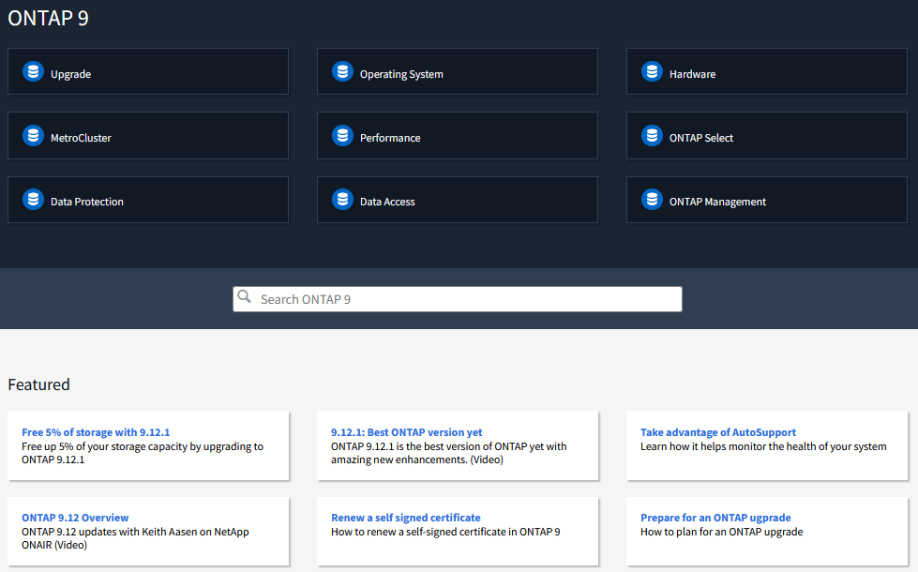Open the Free 5% of storage article
The height and width of the screenshot is (572, 918).
(96, 432)
